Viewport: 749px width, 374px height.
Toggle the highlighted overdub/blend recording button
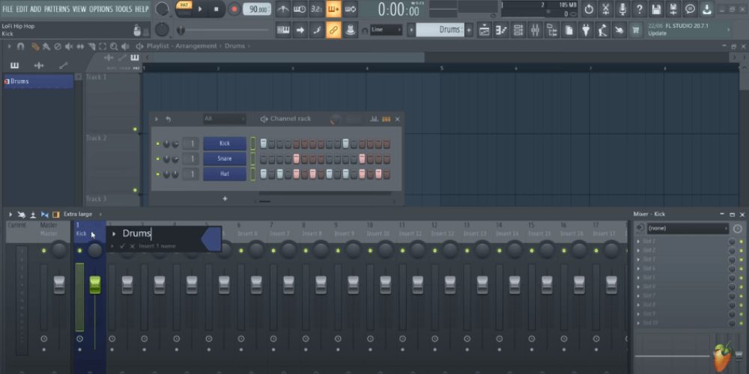click(x=333, y=8)
